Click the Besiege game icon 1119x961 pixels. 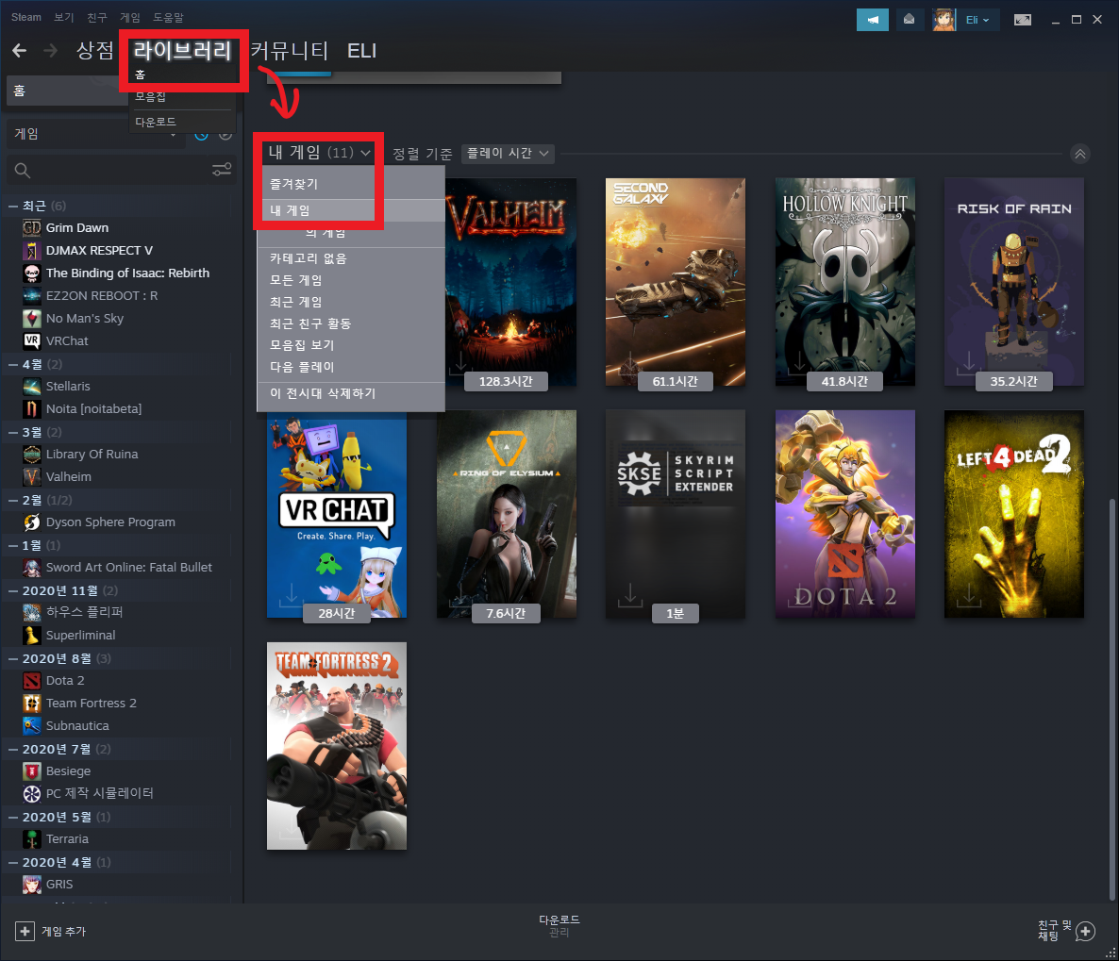32,771
